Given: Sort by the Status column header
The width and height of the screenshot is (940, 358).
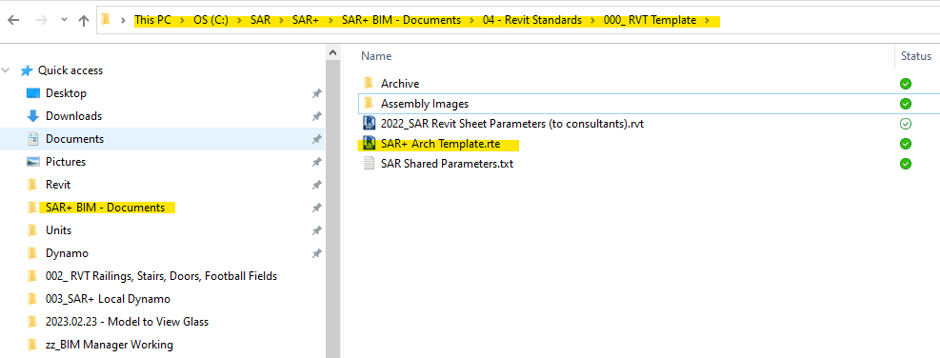Looking at the screenshot, I should [916, 56].
